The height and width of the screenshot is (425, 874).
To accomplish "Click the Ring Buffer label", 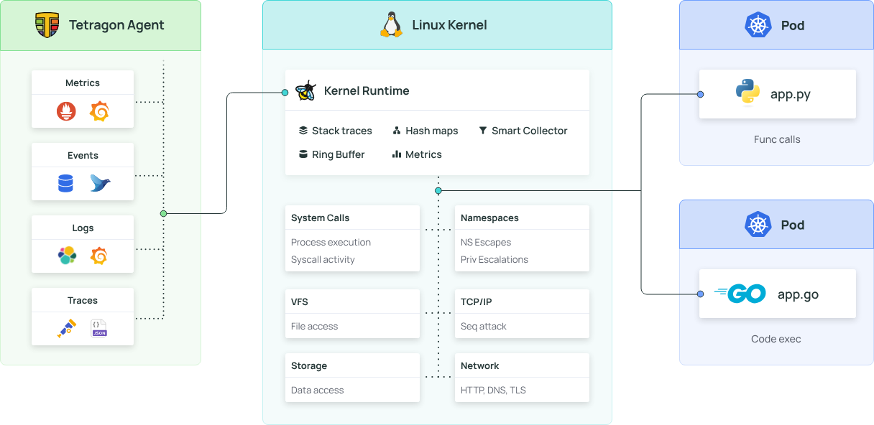I will pyautogui.click(x=338, y=154).
